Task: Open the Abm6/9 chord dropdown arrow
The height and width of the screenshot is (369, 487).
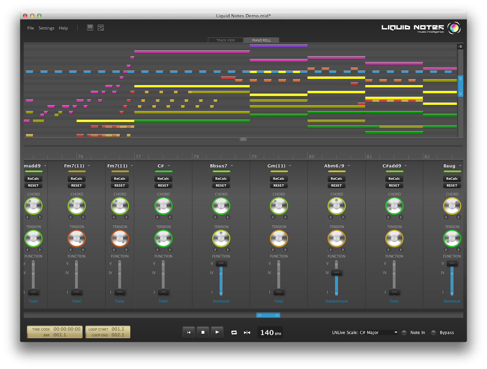Action: click(349, 166)
